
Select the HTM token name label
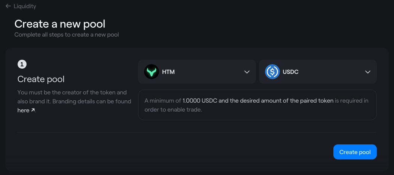click(x=168, y=72)
